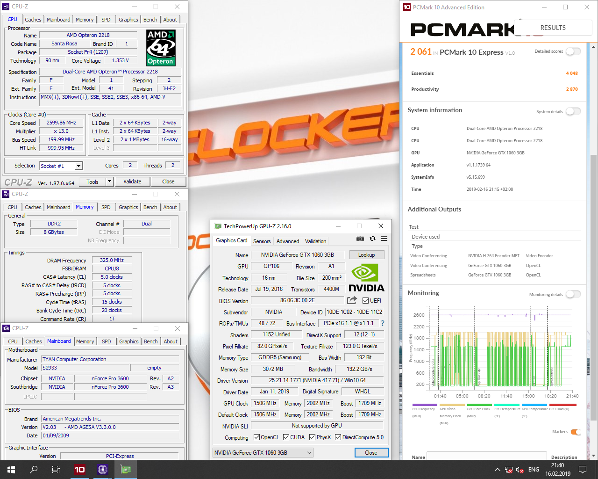This screenshot has height=479, width=598.
Task: Open Task View on taskbar
Action: pos(56,470)
